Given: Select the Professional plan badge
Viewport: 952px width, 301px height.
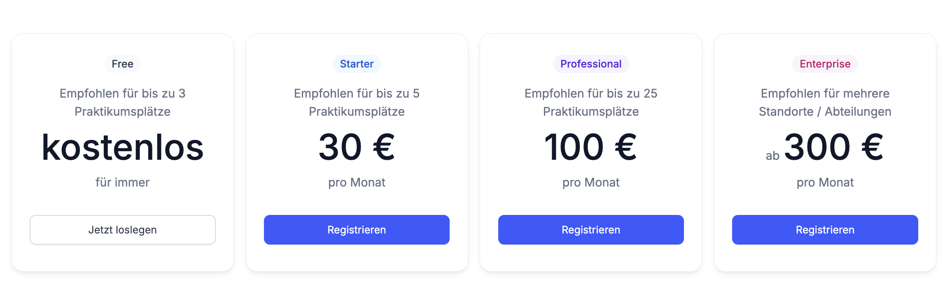Looking at the screenshot, I should point(590,64).
